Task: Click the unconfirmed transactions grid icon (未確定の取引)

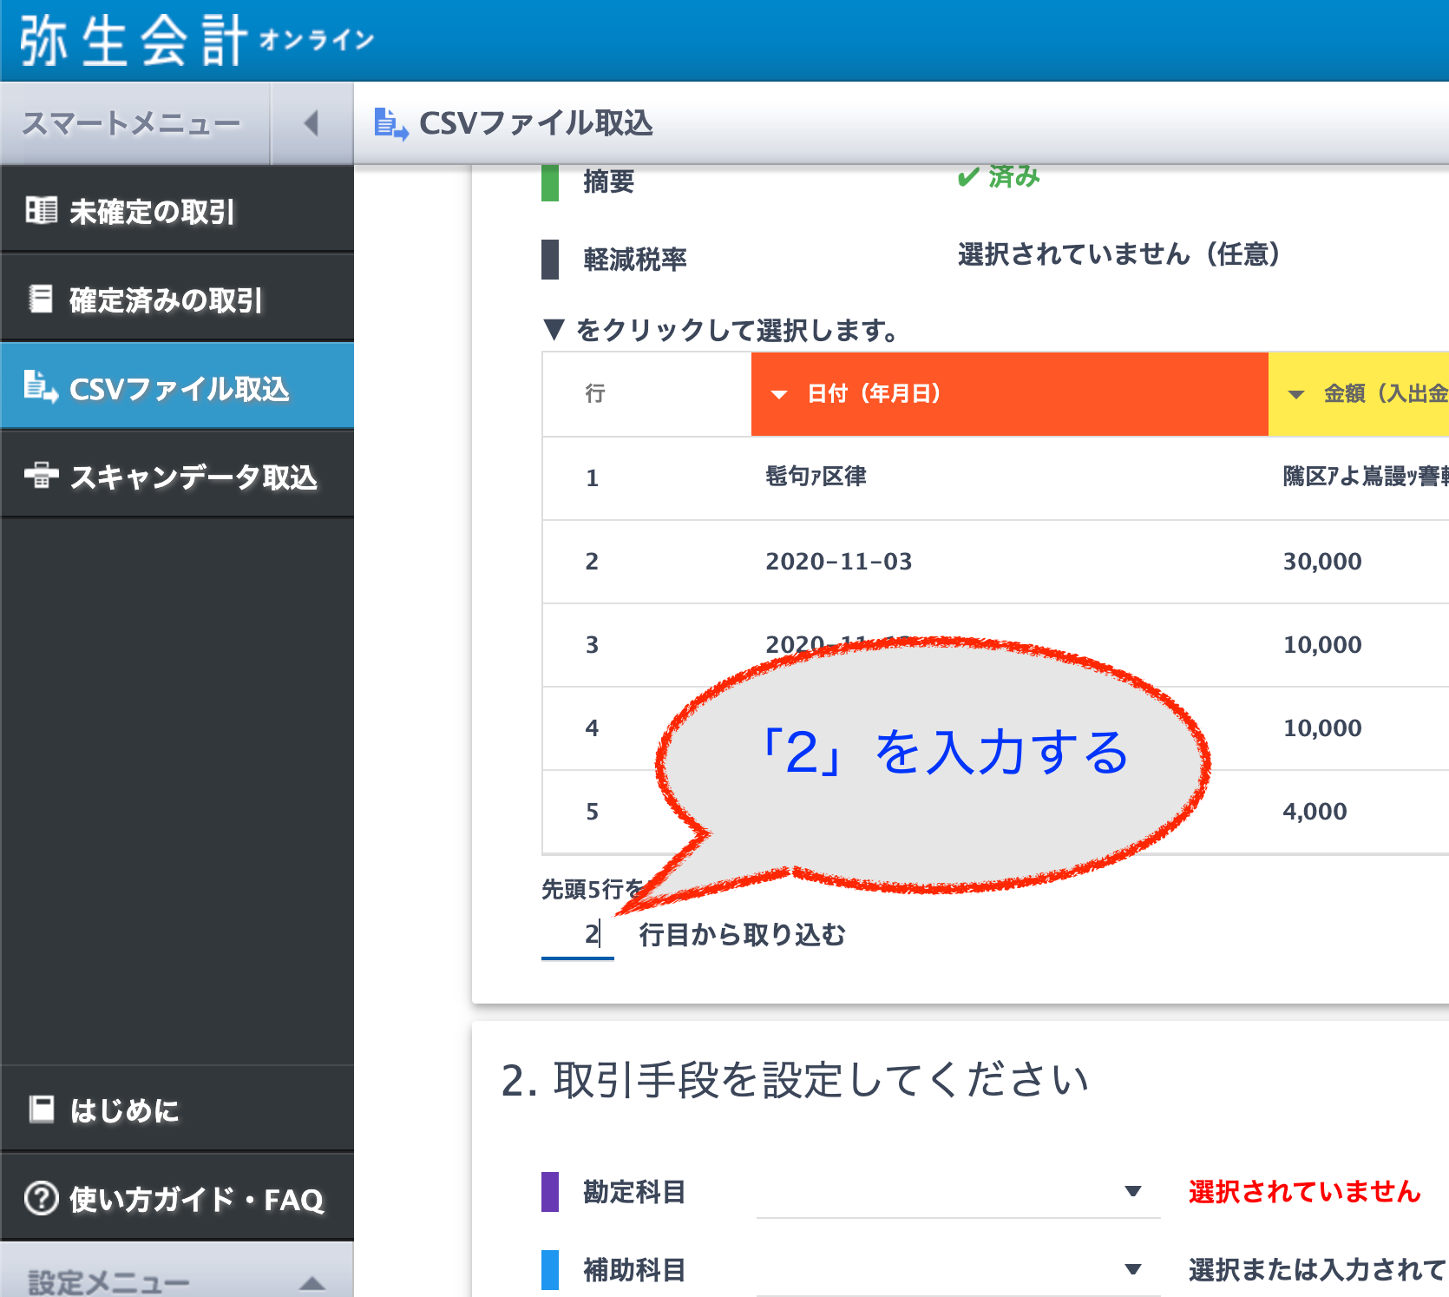Action: pyautogui.click(x=41, y=210)
